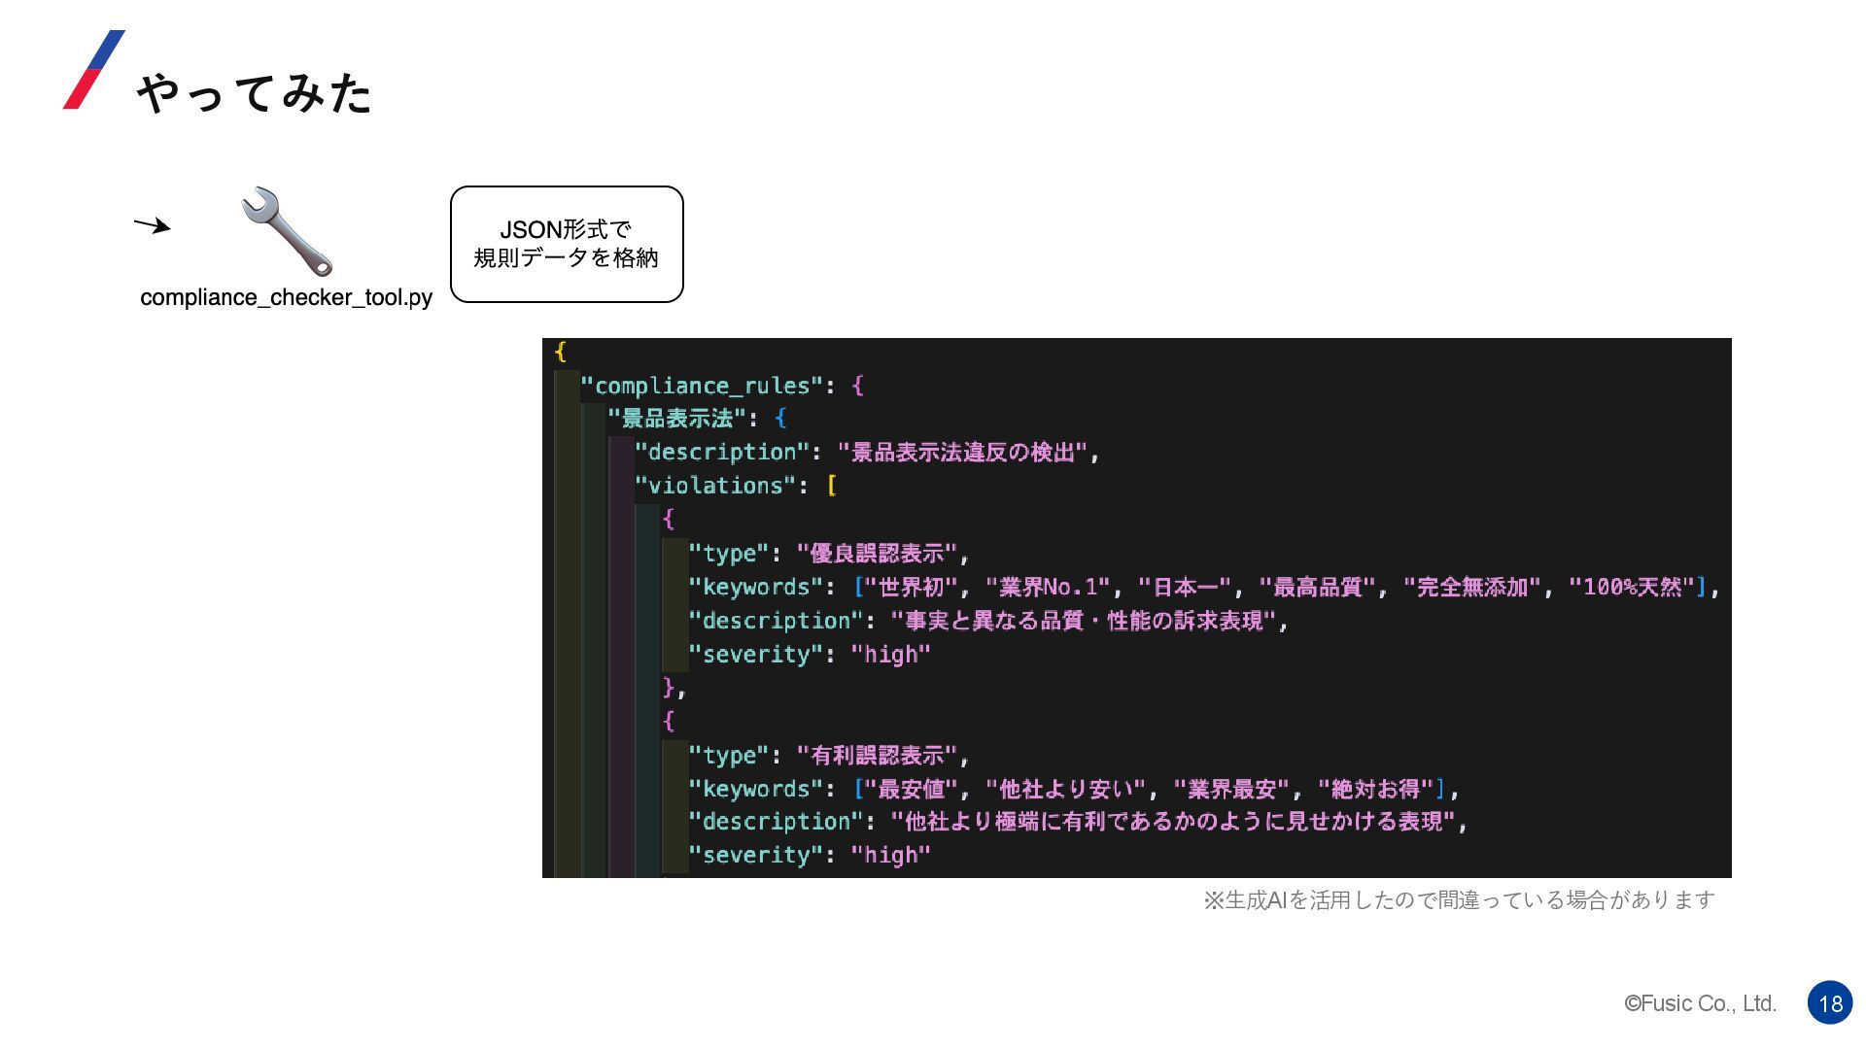Click the "compliance_rules" key in the code
The image size is (1866, 1049).
click(702, 386)
